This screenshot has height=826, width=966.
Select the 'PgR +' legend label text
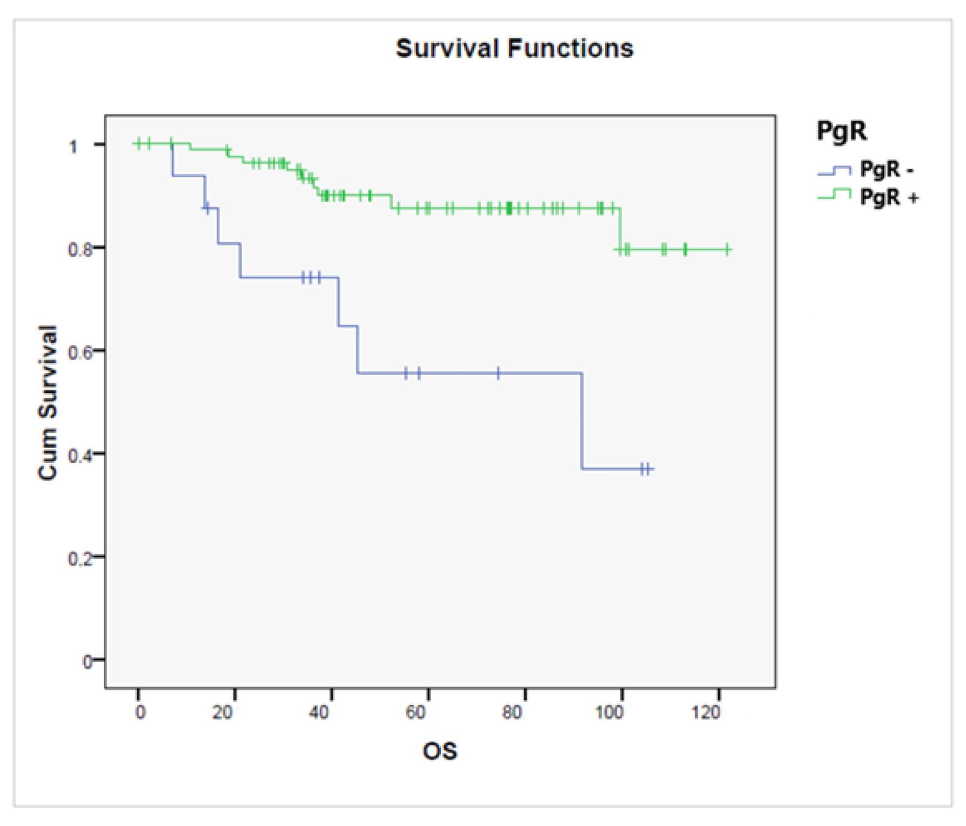(889, 197)
